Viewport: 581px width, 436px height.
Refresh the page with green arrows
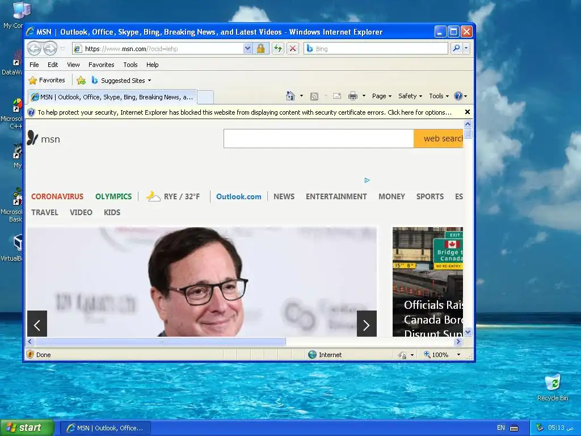(278, 49)
